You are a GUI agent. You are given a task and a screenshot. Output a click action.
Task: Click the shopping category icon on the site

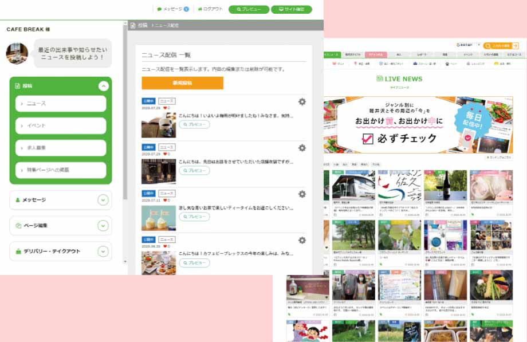tap(468, 64)
